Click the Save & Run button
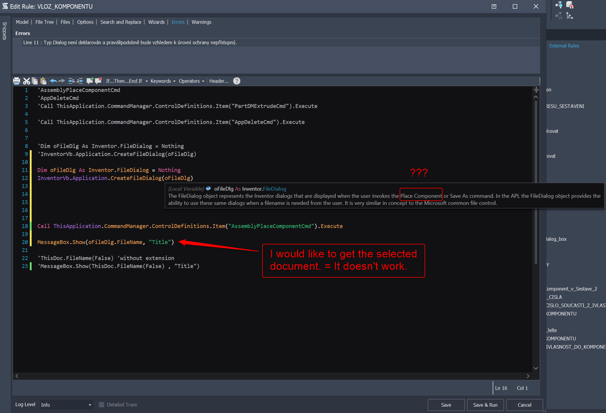The image size is (606, 413). point(485,405)
